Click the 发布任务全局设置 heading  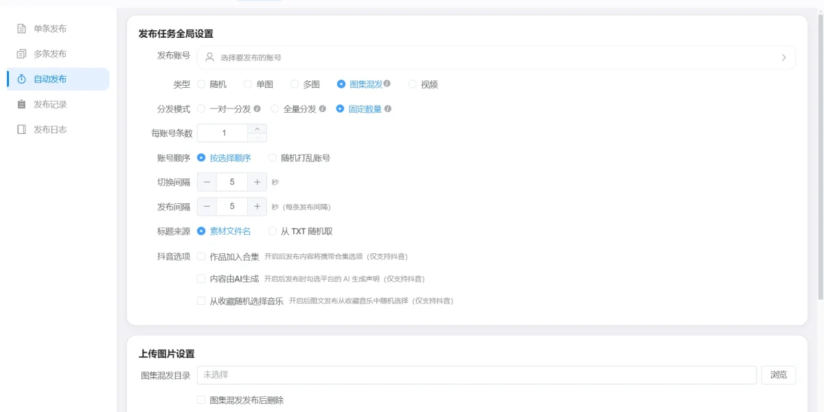176,34
